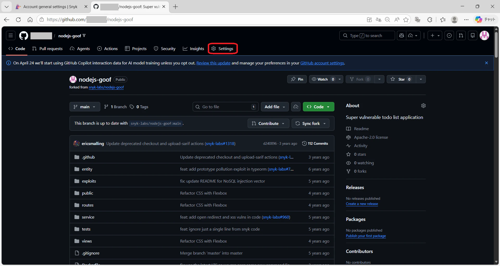Viewport: 500px width, 266px height.
Task: Open the exploits folder
Action: point(89,181)
